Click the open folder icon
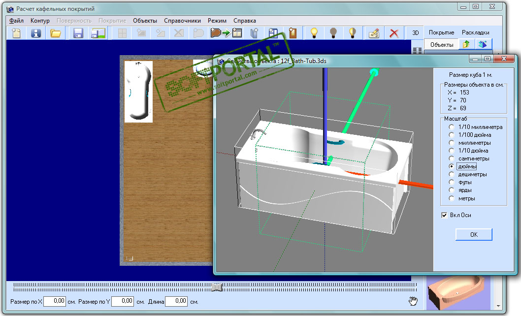Screen dimensions: 521x316 [56, 33]
